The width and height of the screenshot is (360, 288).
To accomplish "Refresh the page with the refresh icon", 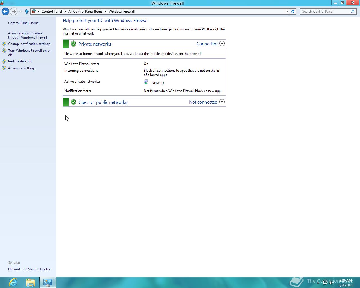I will pyautogui.click(x=292, y=12).
